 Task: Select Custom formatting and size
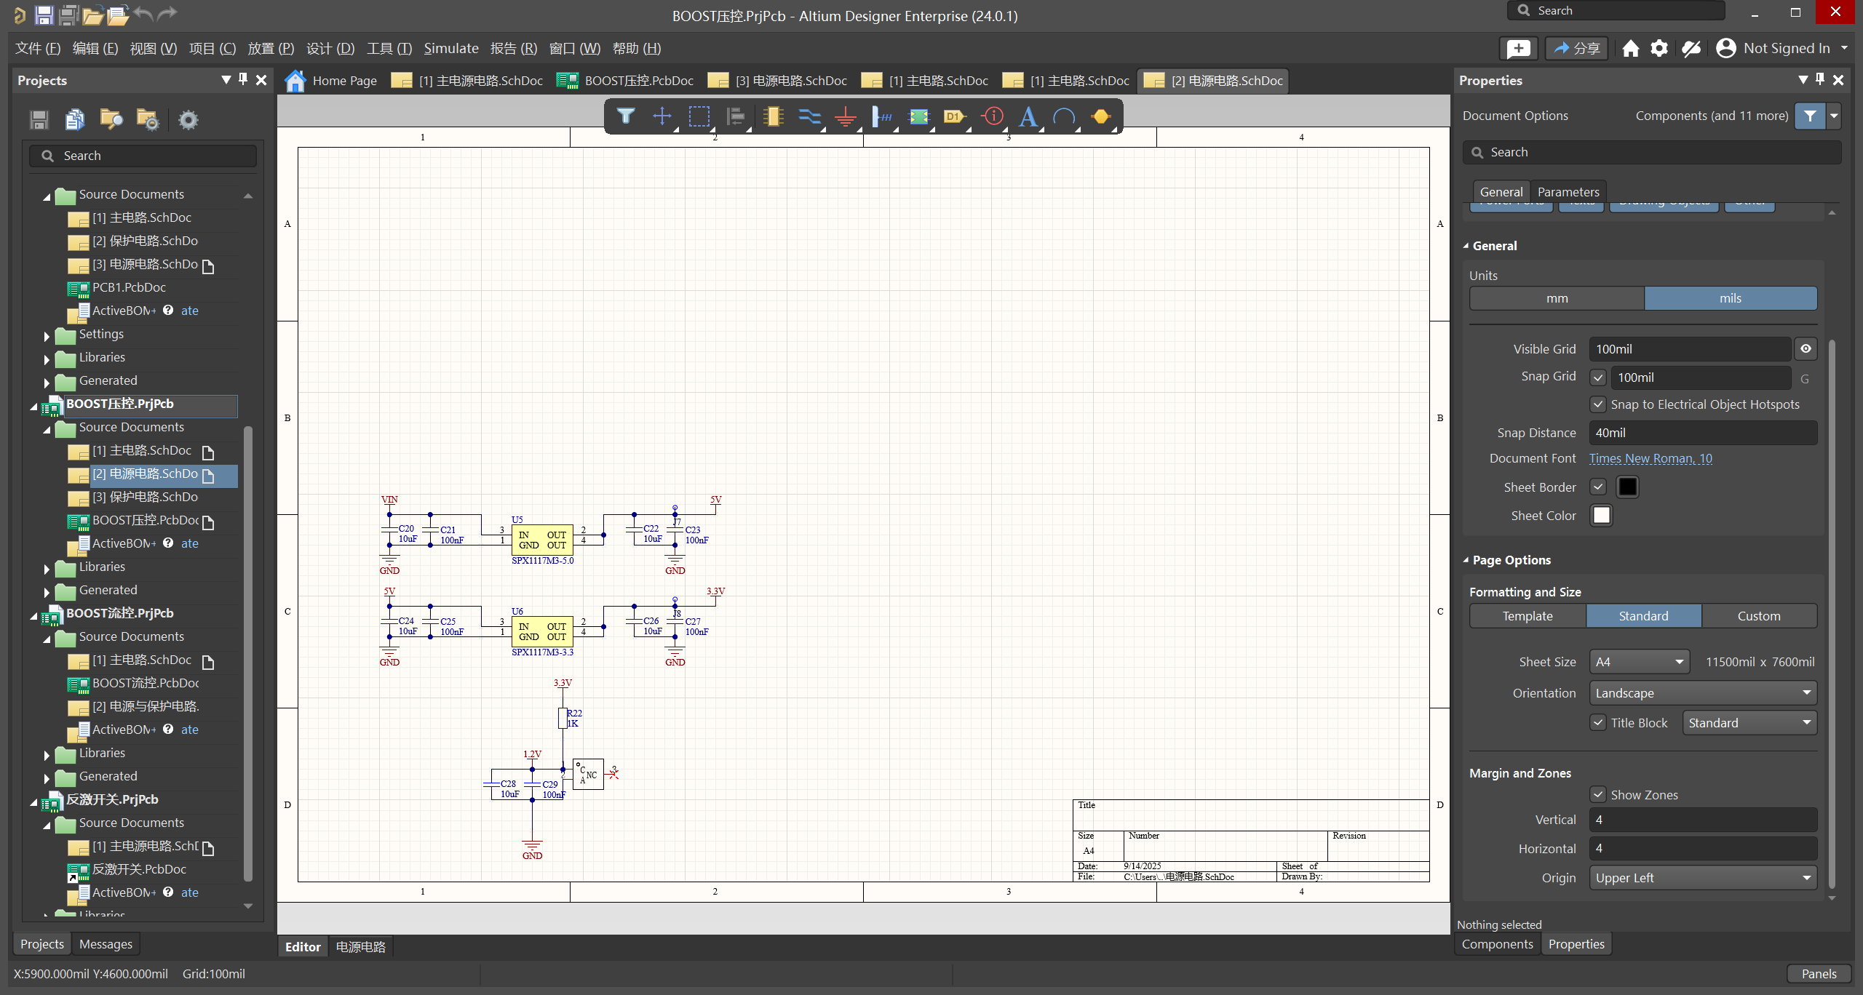click(1759, 616)
